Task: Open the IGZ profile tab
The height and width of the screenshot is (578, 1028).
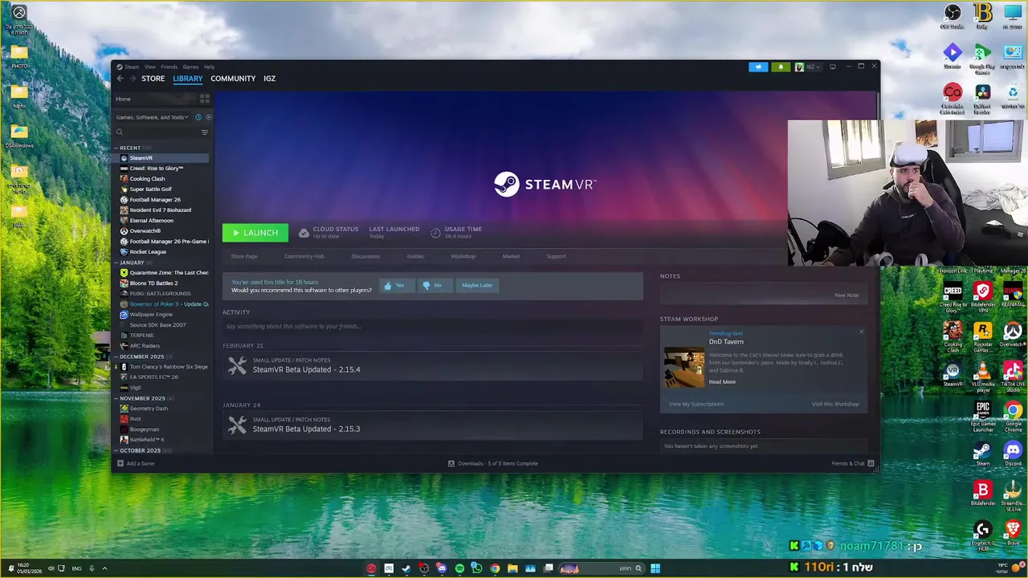Action: pos(270,79)
